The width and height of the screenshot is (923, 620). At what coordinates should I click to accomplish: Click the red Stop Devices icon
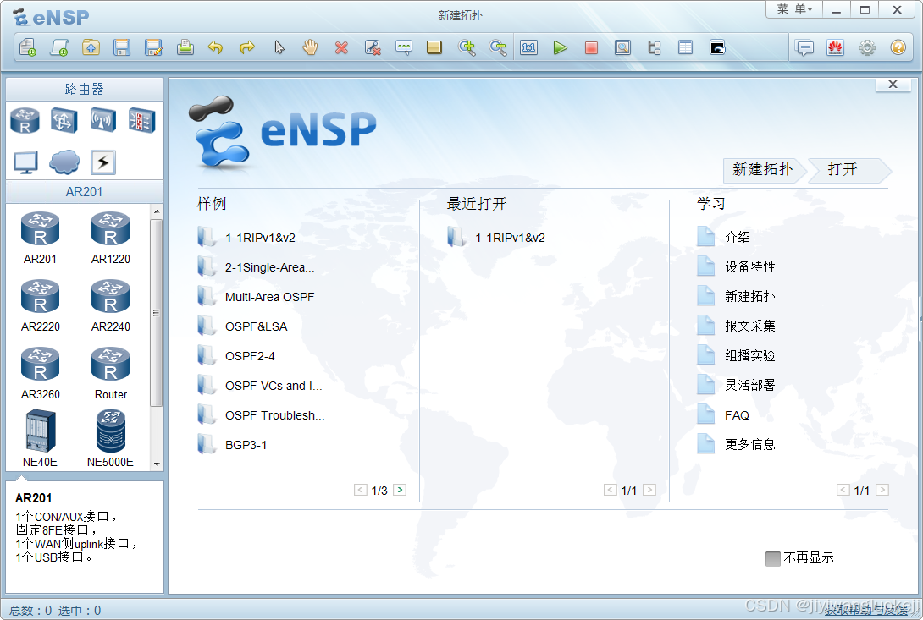pos(592,47)
